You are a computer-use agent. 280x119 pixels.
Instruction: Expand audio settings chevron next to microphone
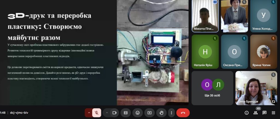click(x=89, y=112)
